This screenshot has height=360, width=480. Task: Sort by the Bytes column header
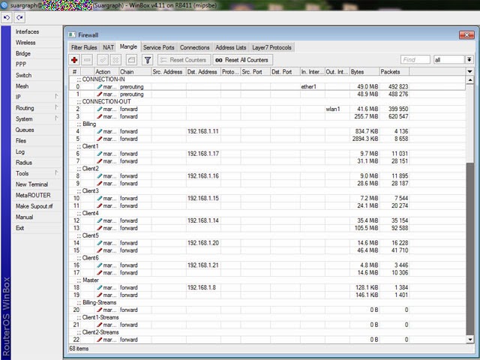point(364,72)
